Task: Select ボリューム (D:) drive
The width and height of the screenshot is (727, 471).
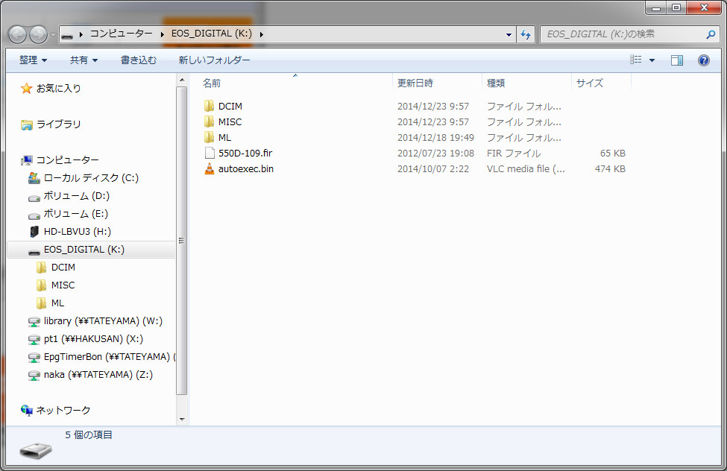Action: (77, 196)
